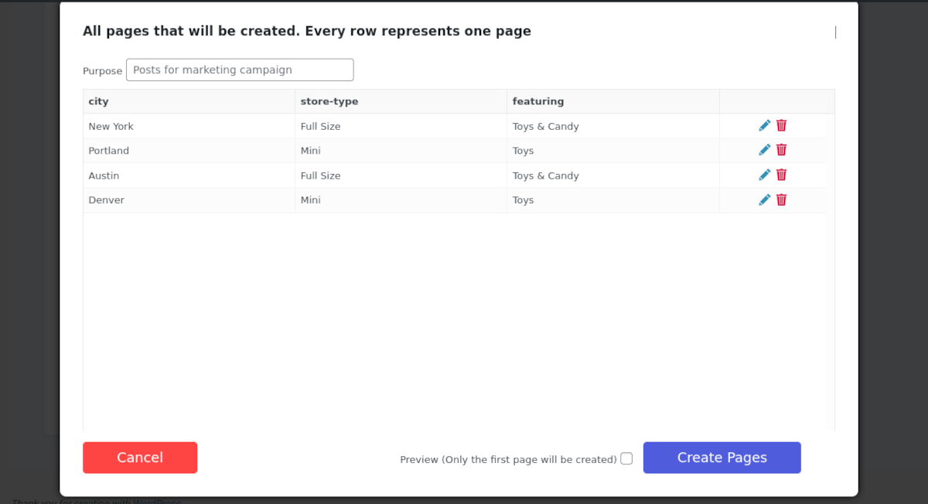Click the Purpose label

point(102,71)
